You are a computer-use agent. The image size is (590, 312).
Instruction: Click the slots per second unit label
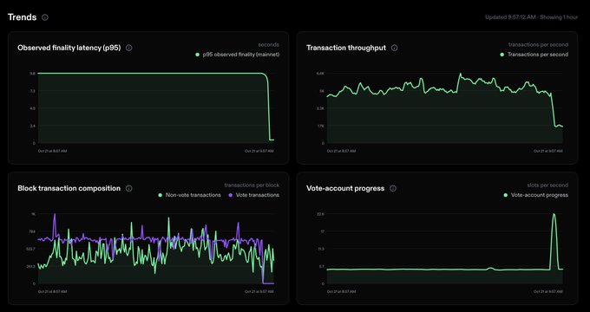click(x=547, y=185)
